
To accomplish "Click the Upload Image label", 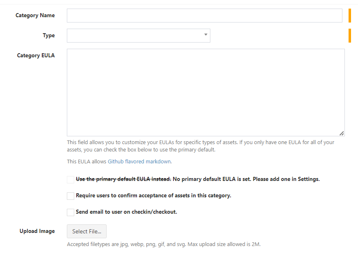I will pos(37,231).
